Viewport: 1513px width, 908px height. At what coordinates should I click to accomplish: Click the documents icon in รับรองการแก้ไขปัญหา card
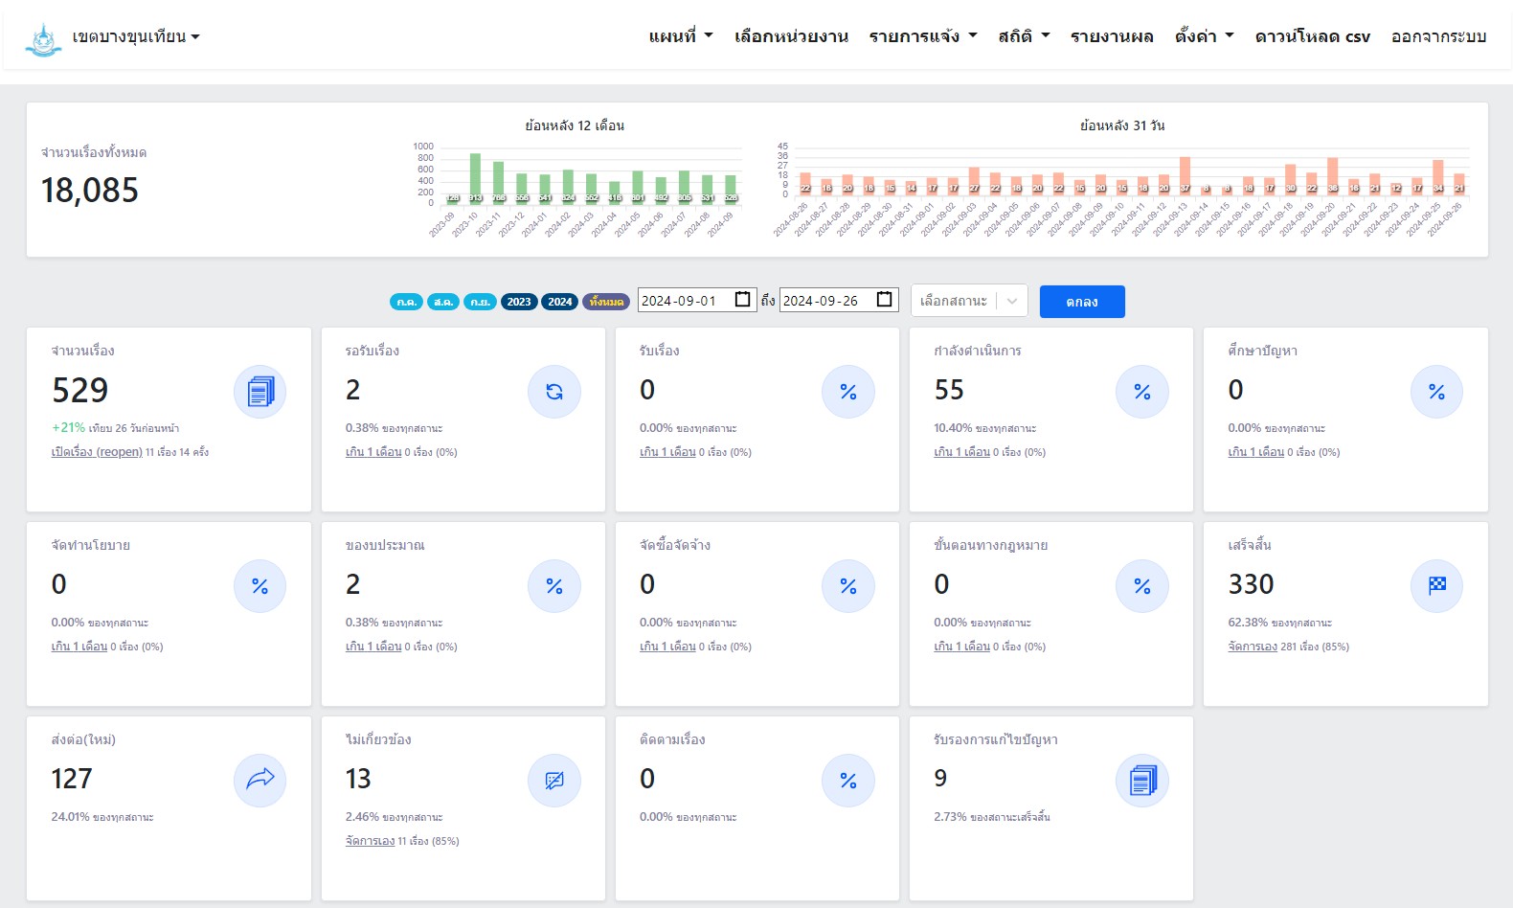click(1142, 780)
